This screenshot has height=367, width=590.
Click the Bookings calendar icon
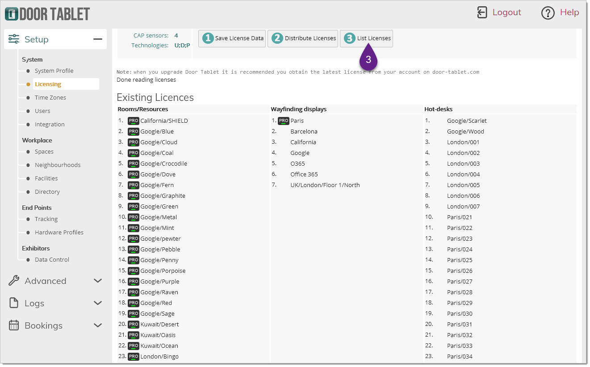(x=14, y=325)
